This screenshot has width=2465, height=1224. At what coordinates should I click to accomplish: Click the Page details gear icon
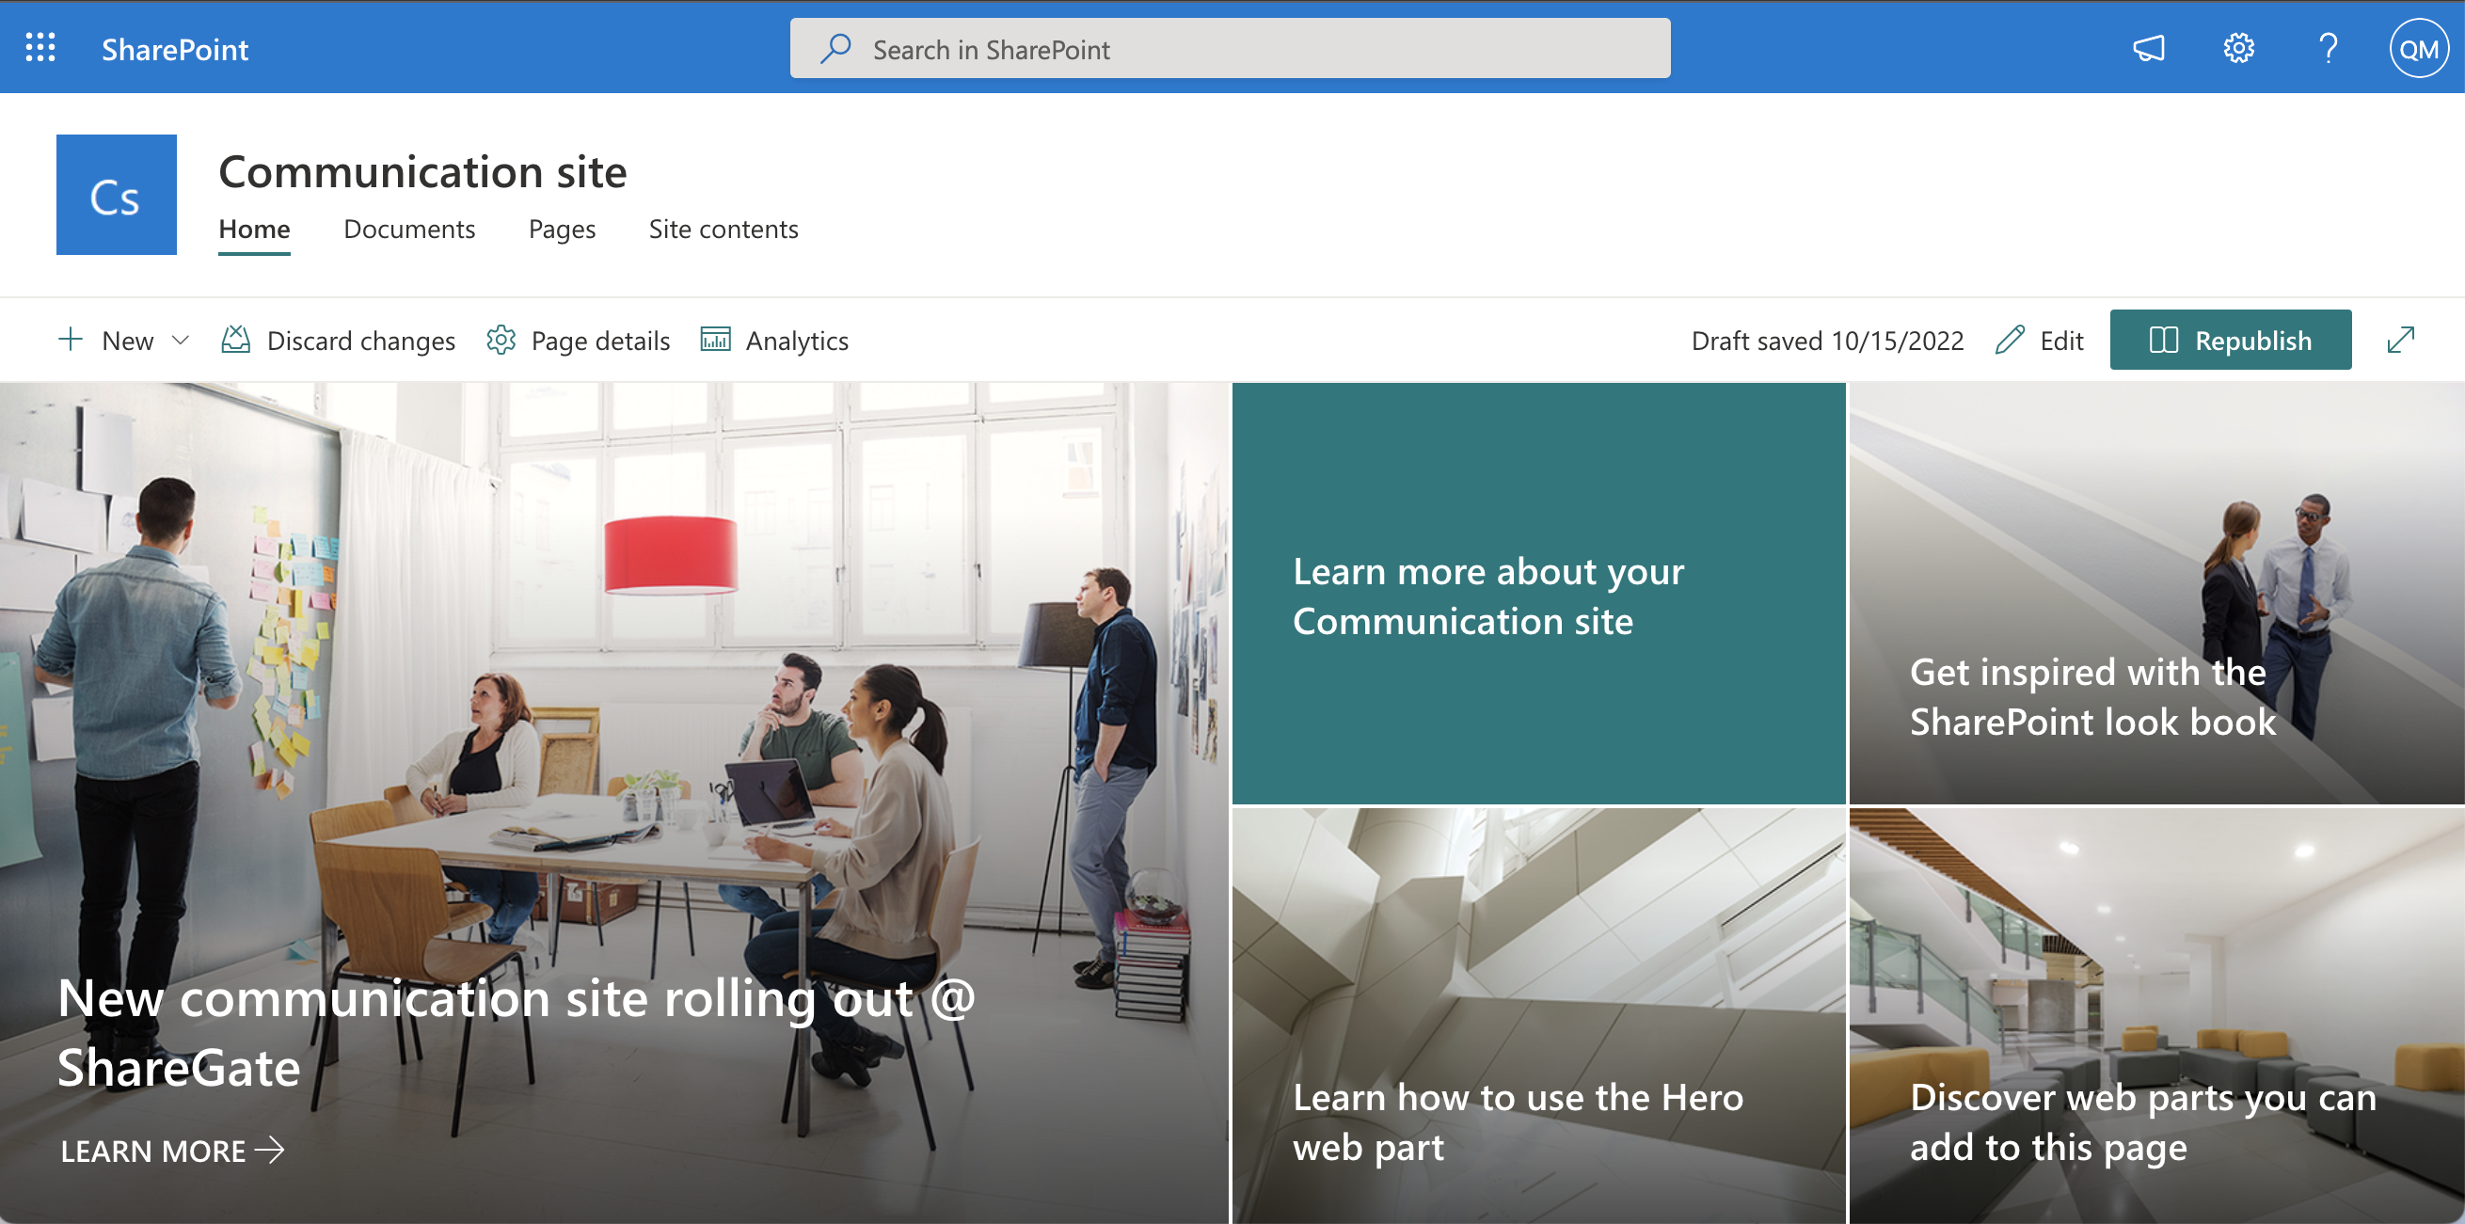click(x=501, y=340)
